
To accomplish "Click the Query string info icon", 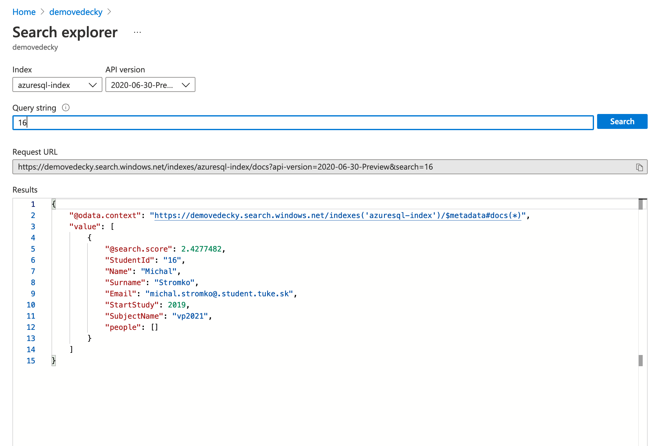I will pos(66,108).
